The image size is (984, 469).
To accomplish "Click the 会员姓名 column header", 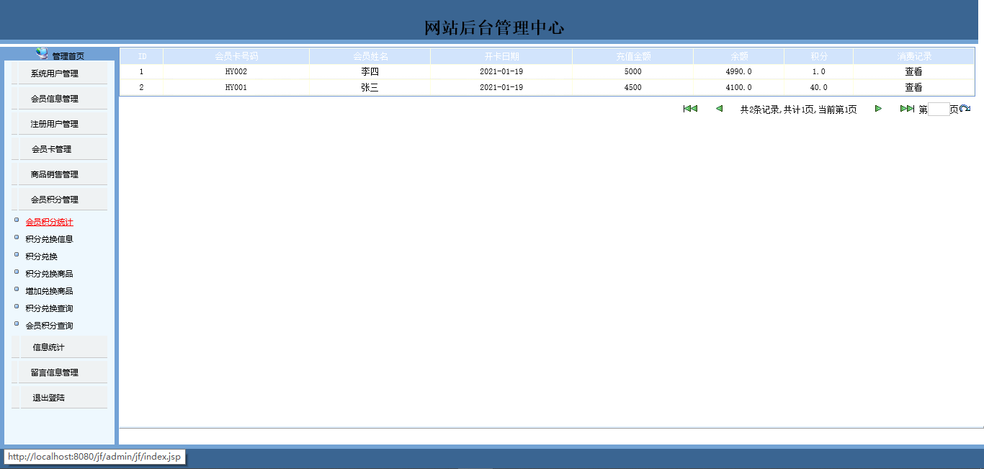I will point(370,56).
